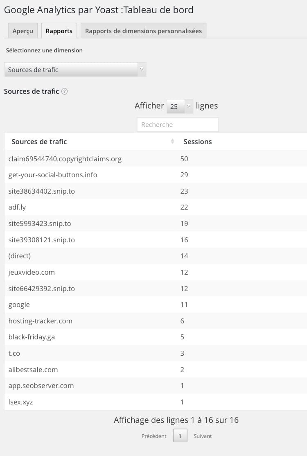Click the Recherche search field
Image resolution: width=307 pixels, height=456 pixels.
click(x=178, y=124)
